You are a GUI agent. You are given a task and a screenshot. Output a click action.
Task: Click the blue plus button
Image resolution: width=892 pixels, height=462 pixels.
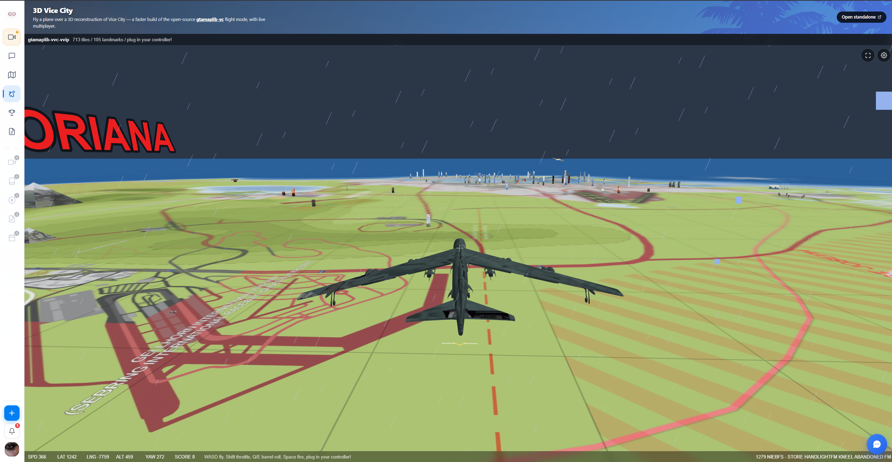[x=12, y=413]
